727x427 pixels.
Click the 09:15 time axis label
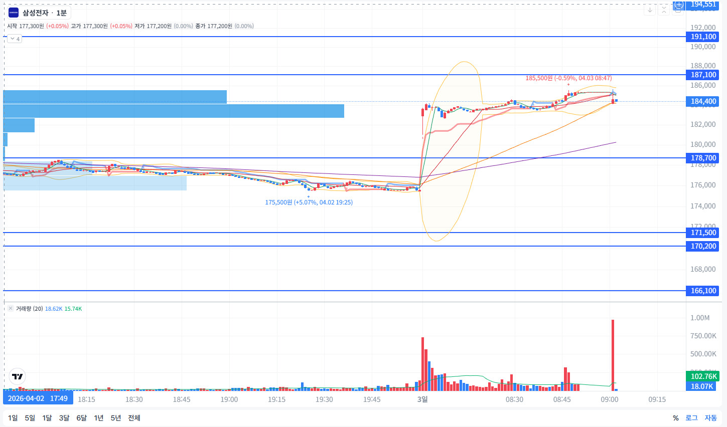657,399
